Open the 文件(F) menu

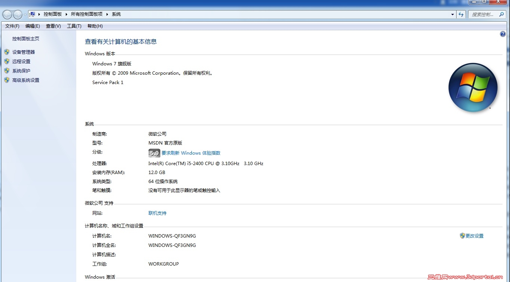click(x=12, y=26)
